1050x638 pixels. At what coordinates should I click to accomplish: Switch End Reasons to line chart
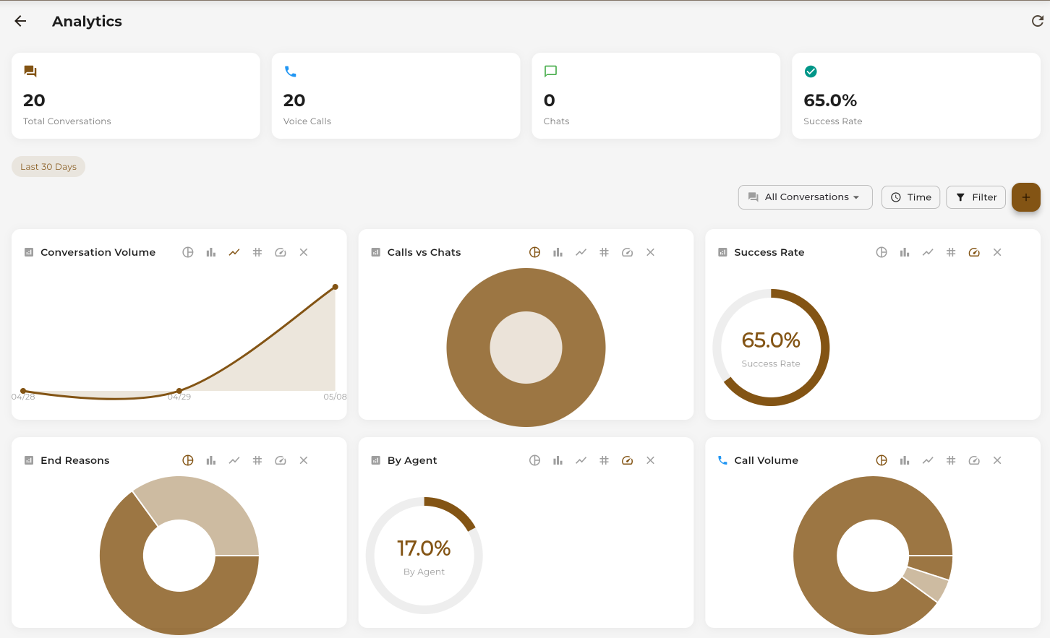234,460
